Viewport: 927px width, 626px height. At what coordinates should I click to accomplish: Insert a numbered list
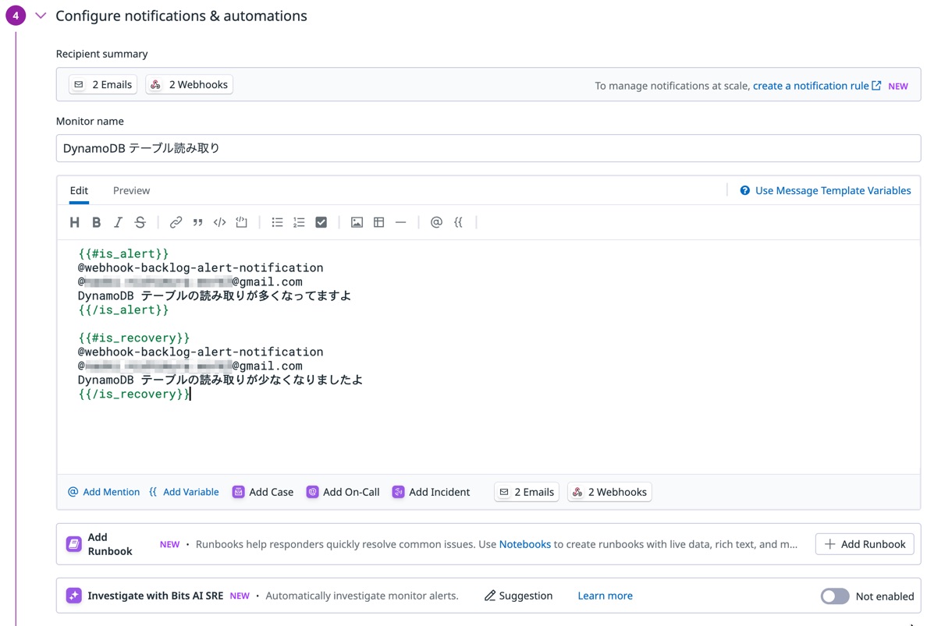[x=299, y=222]
